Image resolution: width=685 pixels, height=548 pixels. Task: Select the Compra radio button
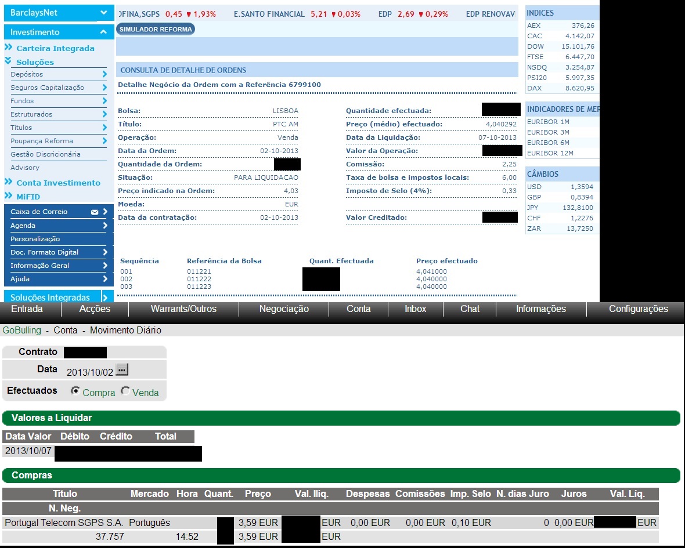(75, 391)
